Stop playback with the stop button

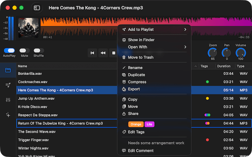(114, 53)
